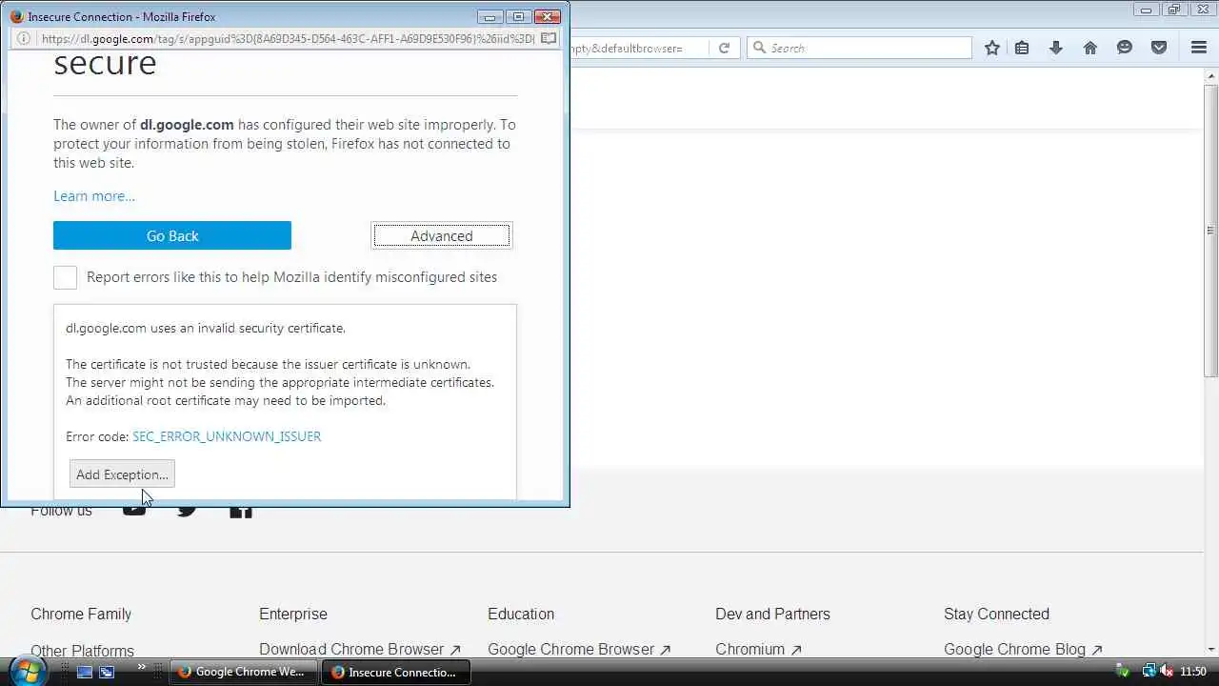Maximize the Insecure Connection popup window
Image resolution: width=1219 pixels, height=686 pixels.
[518, 16]
